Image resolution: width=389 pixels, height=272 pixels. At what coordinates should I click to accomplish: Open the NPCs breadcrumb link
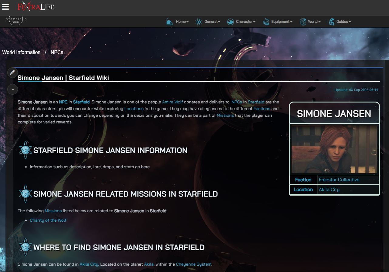pyautogui.click(x=57, y=52)
